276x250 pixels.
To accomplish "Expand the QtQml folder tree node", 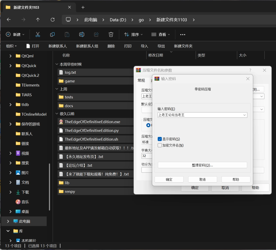I will (x=10, y=56).
